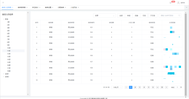Image resolution: width=189 pixels, height=99 pixels.
Task: Click the occupant block in row 101
Action: click(171, 28)
